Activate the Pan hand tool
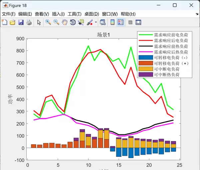 tap(64, 22)
